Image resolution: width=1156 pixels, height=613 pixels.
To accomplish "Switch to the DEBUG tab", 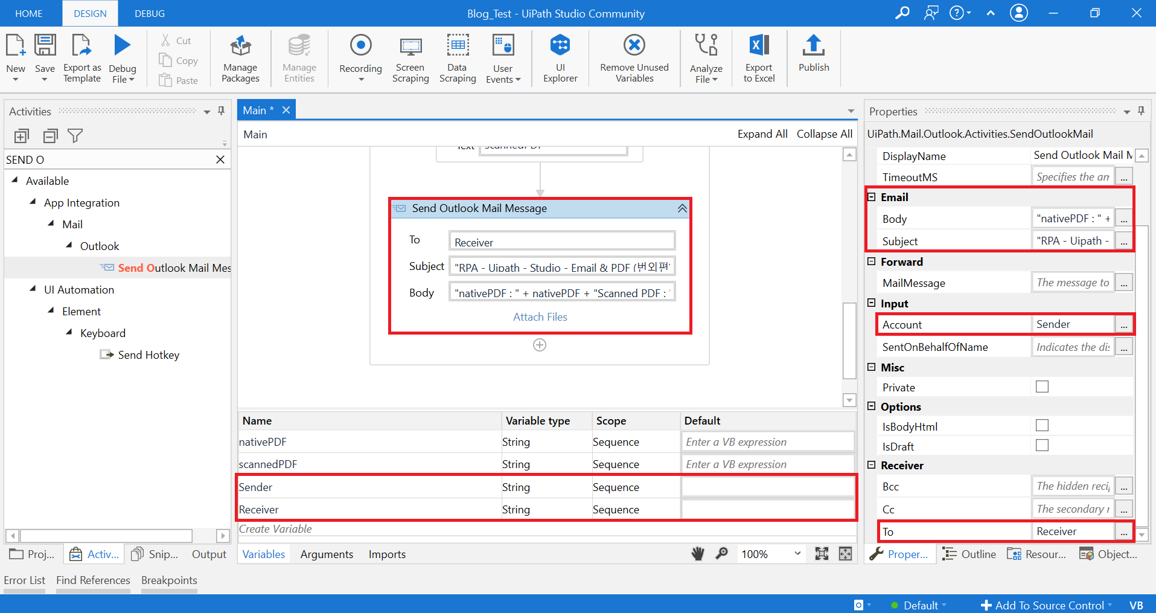I will (x=150, y=13).
